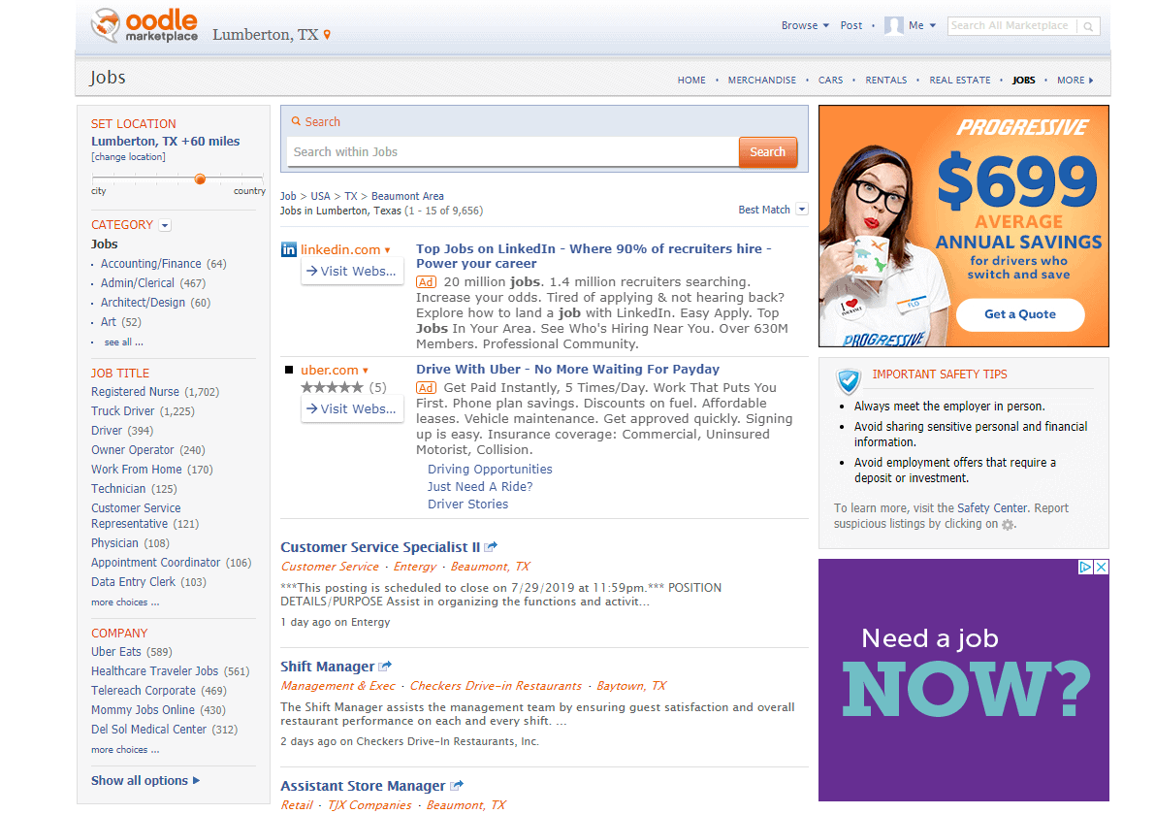Image resolution: width=1155 pixels, height=814 pixels.
Task: Open the REAL ESTATE section
Action: (960, 80)
